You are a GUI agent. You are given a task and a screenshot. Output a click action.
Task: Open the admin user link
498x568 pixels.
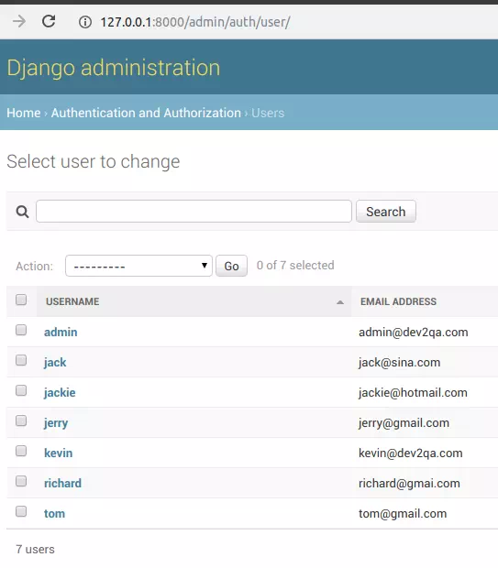pos(61,333)
